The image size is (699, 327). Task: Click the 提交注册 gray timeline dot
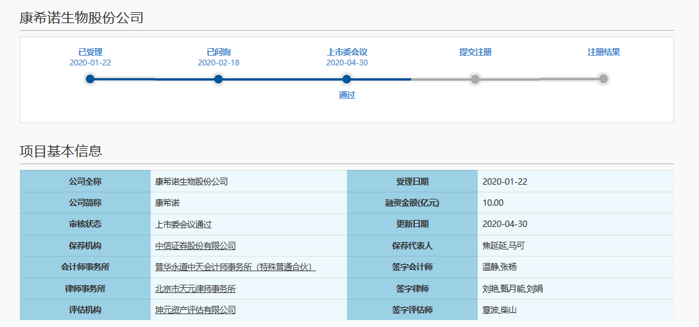point(475,80)
